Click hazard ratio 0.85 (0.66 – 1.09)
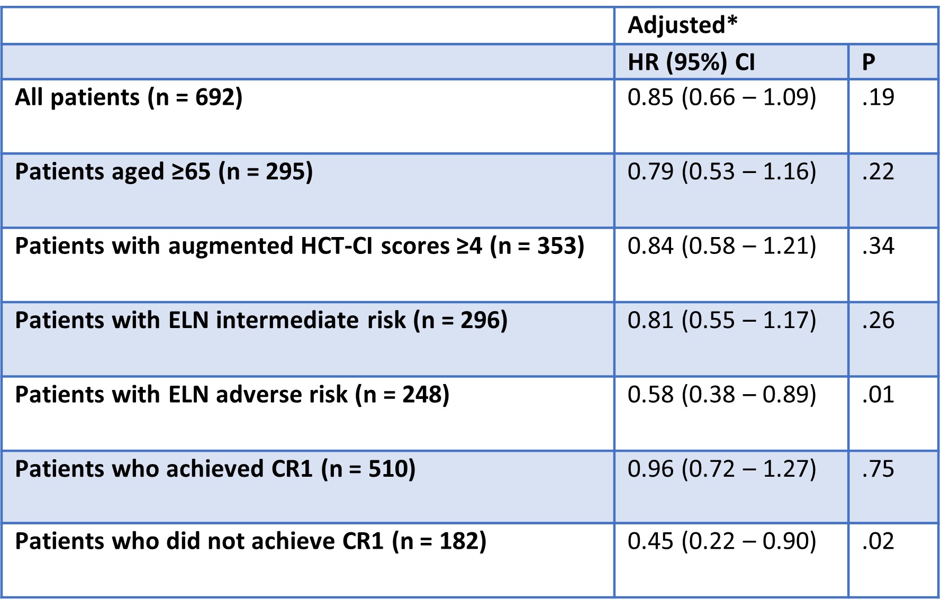The height and width of the screenshot is (600, 941). click(721, 97)
